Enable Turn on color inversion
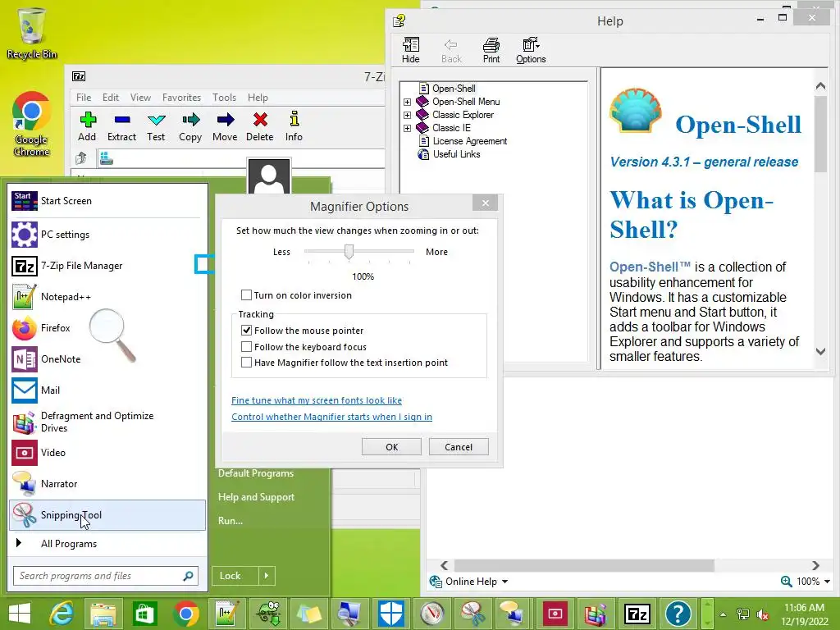 tap(246, 295)
